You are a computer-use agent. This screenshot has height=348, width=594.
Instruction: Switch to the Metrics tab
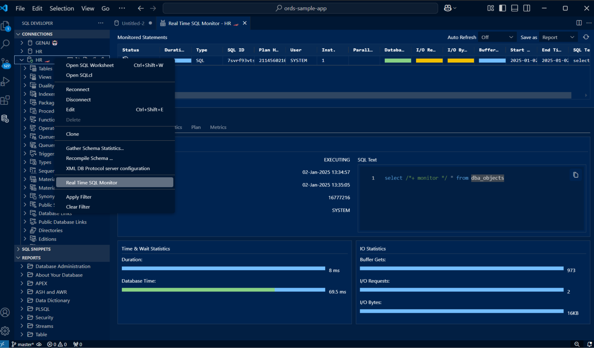coord(218,127)
